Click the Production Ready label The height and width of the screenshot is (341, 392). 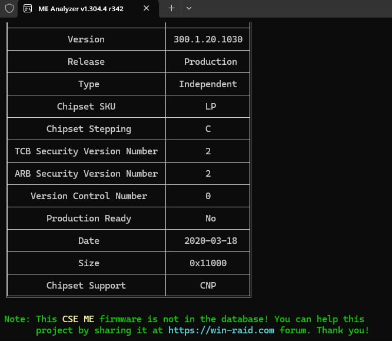[x=89, y=218]
